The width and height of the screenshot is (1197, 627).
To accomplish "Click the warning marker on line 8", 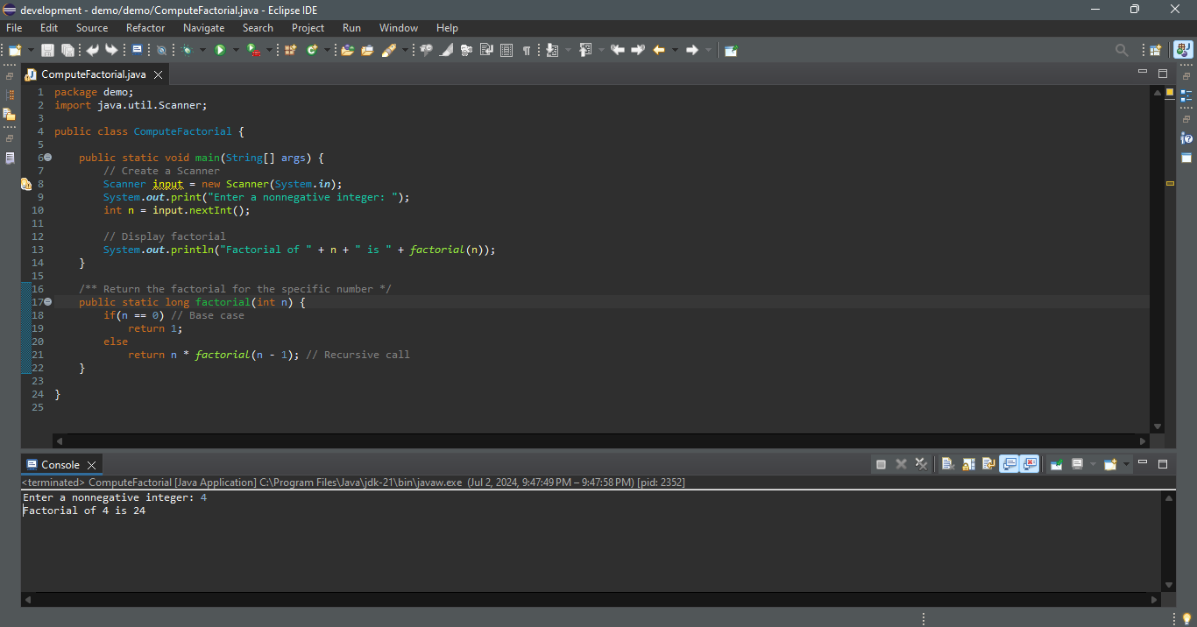I will pos(26,184).
